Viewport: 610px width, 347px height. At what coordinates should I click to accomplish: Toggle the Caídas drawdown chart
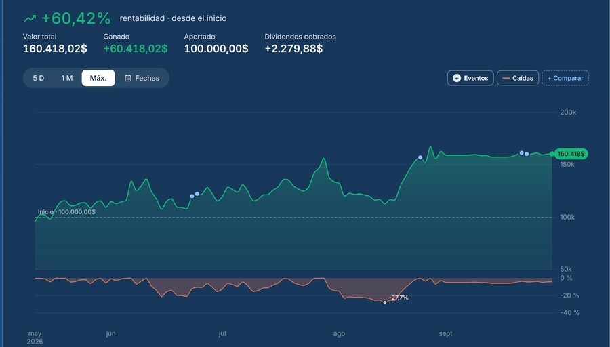[518, 78]
